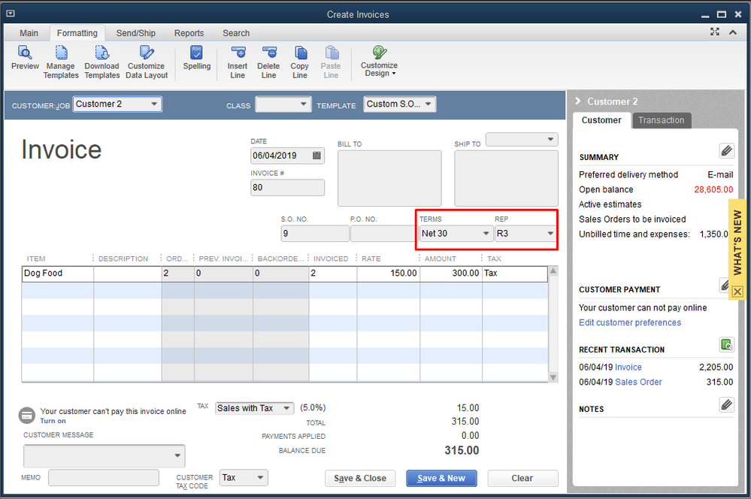Screen dimensions: 751x499
Task: Expand the Class dropdown
Action: (303, 104)
